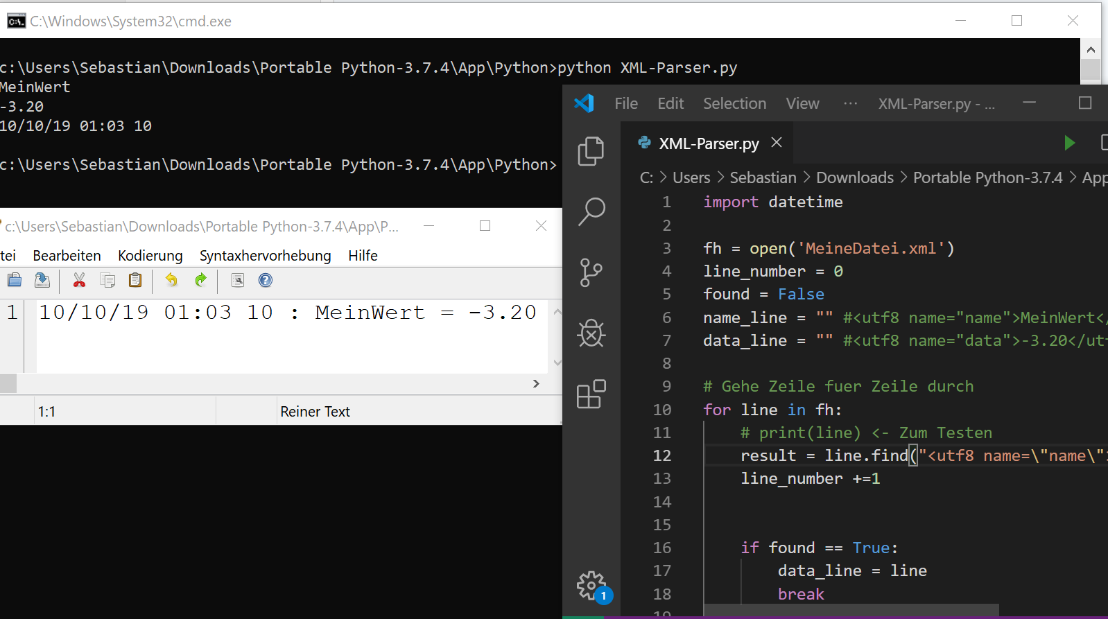Open the Search view in VS Code
Screen dimensions: 1108x619
coord(591,211)
